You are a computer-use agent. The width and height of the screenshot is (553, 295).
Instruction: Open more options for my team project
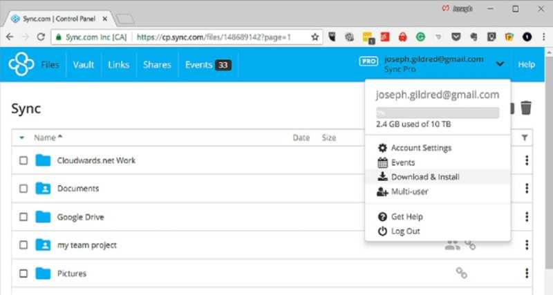tap(527, 245)
